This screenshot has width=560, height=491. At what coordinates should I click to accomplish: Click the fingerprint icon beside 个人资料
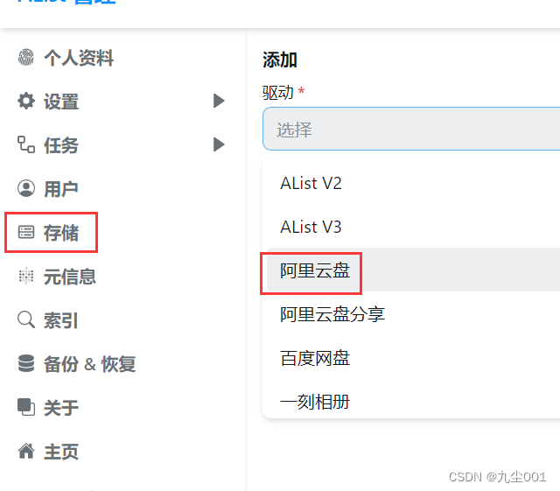coord(26,57)
